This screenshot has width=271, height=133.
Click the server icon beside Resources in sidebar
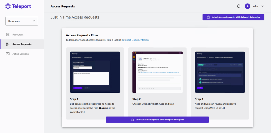pyautogui.click(x=8, y=35)
